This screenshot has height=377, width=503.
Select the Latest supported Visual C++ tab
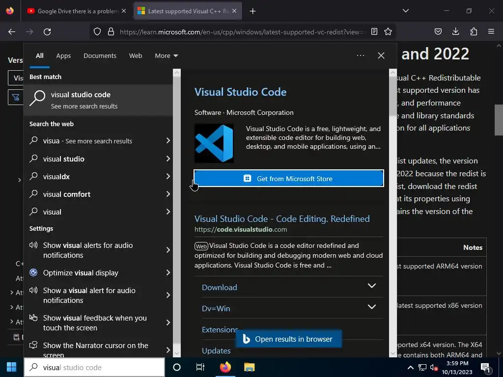(x=188, y=11)
